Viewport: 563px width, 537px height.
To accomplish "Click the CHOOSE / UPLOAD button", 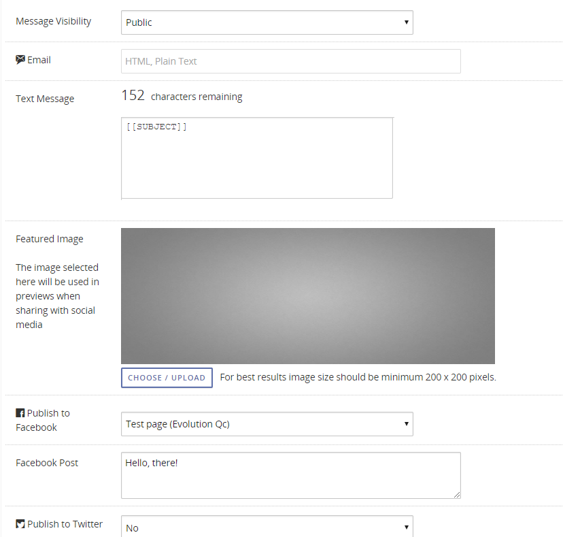I will (167, 377).
